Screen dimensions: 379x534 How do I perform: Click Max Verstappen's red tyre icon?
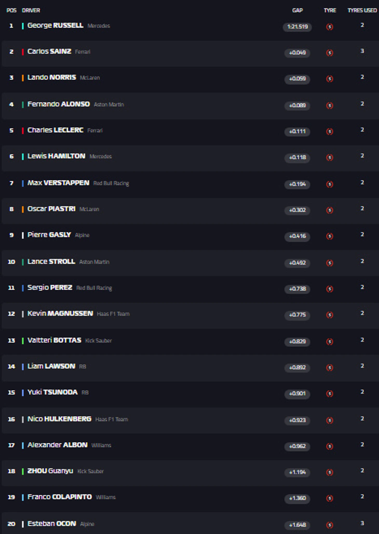(330, 184)
